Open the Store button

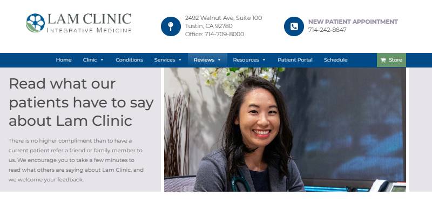(x=391, y=60)
